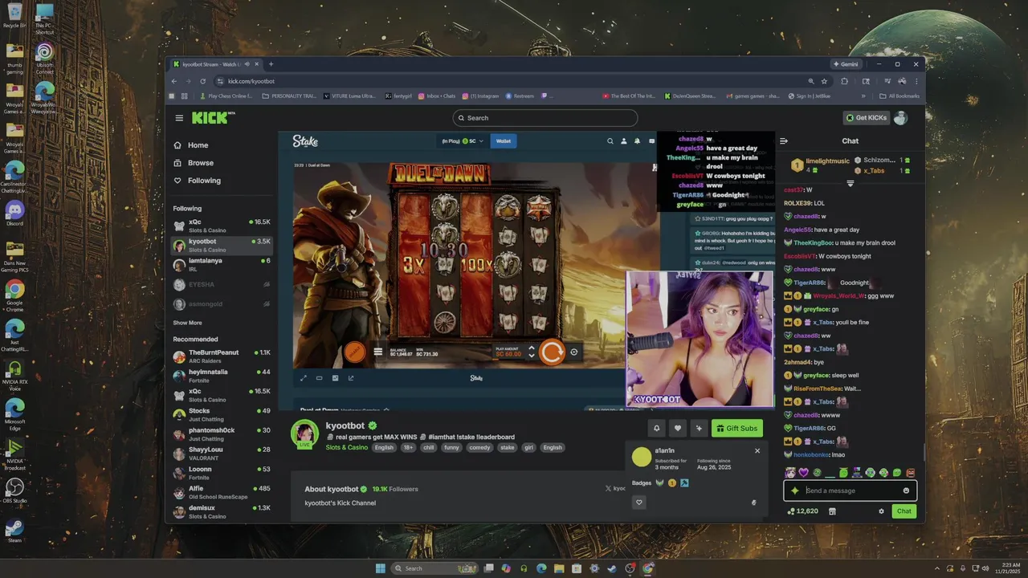The image size is (1028, 578).
Task: Click the Get KICKs button
Action: (x=866, y=118)
